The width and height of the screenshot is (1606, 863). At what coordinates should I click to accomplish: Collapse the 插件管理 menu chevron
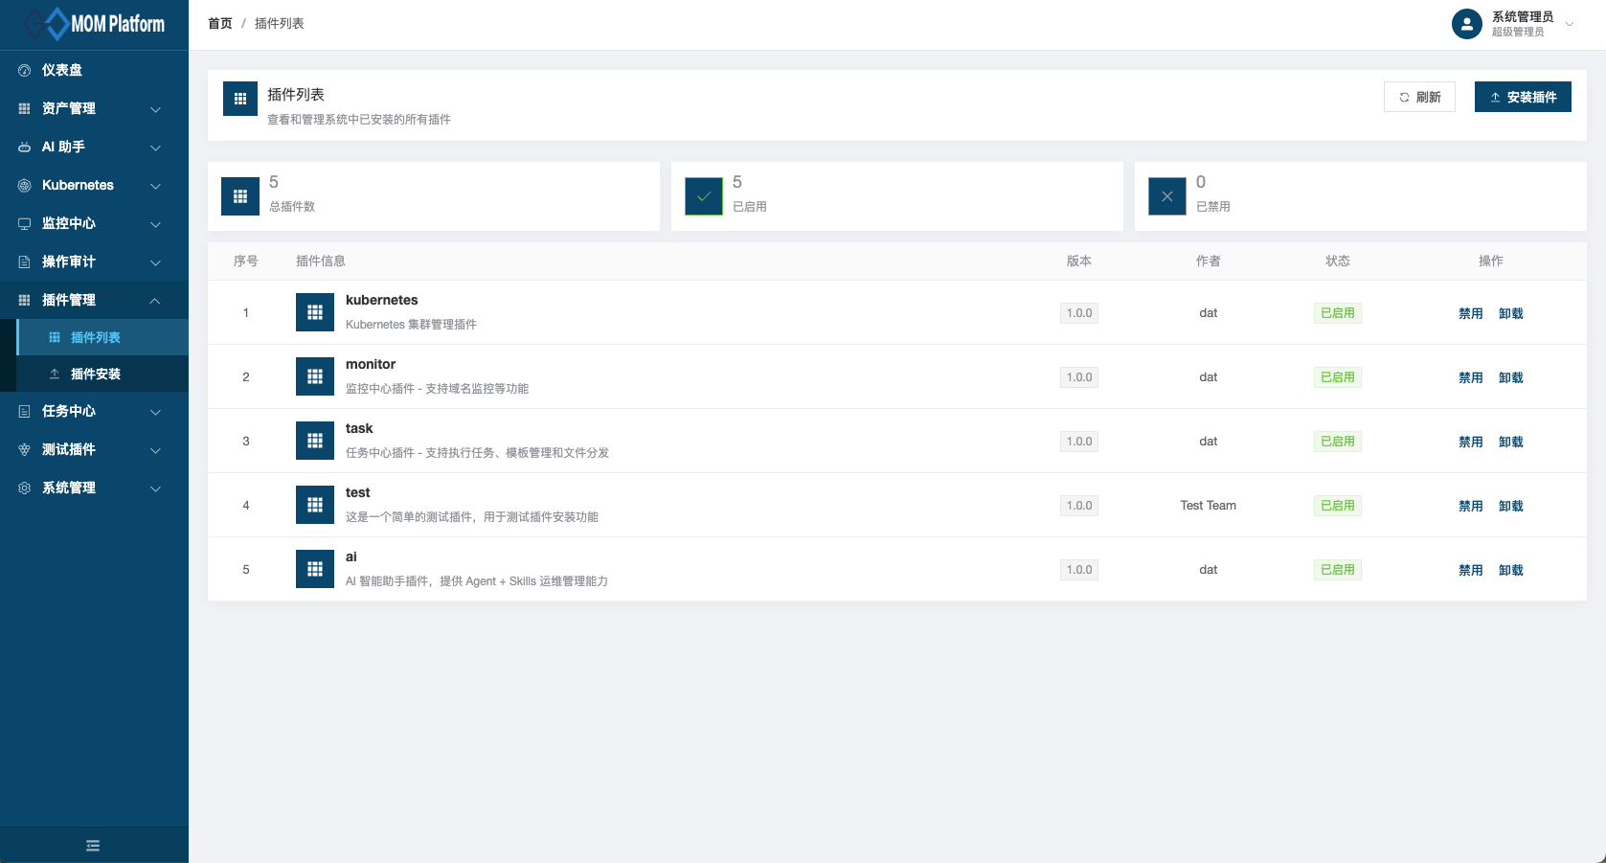[155, 300]
